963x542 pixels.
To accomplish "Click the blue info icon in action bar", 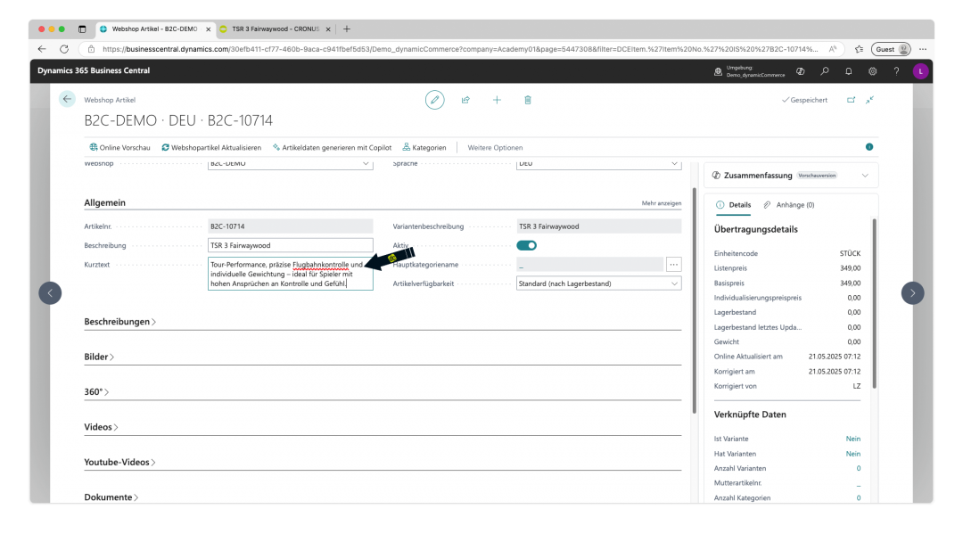I will click(x=869, y=147).
